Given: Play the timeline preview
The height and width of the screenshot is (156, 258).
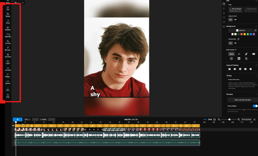Looking at the screenshot, I should pos(17,120).
